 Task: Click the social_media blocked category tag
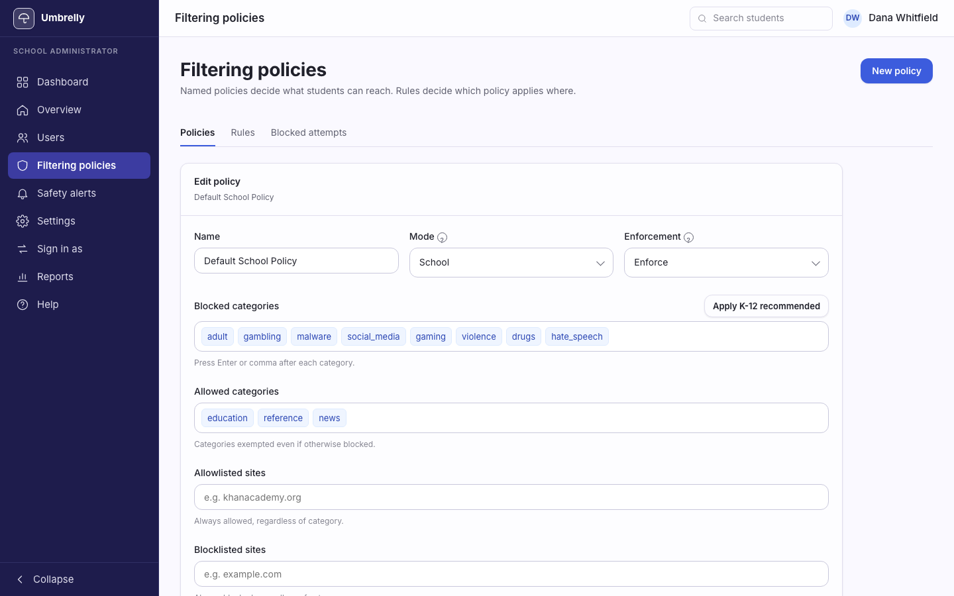click(374, 336)
